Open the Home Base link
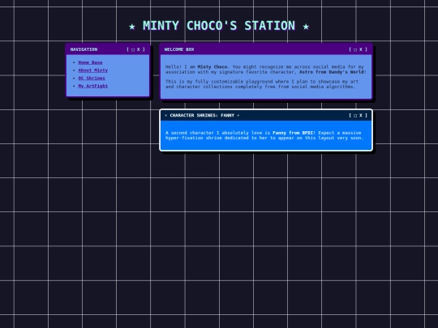The width and height of the screenshot is (438, 328). [x=90, y=62]
